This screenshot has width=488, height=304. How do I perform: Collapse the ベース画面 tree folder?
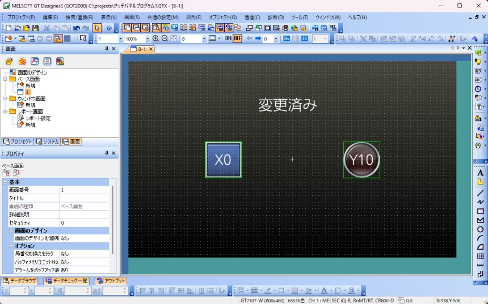[5, 79]
